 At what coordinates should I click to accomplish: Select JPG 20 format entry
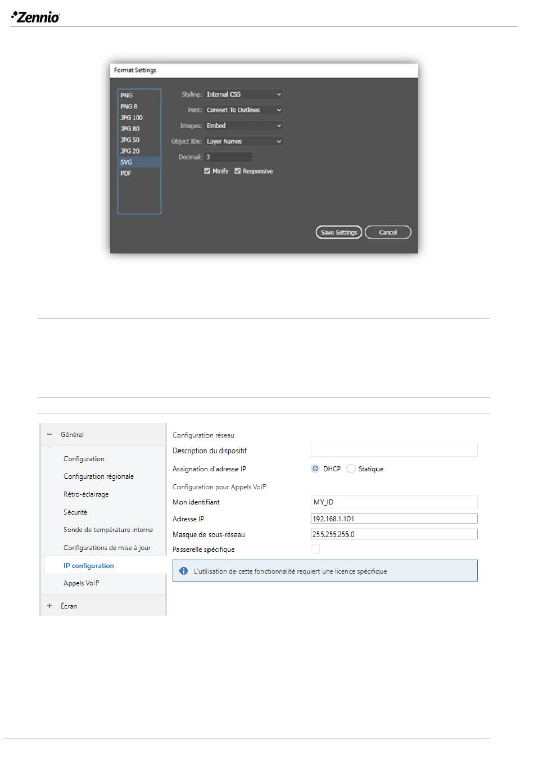point(139,151)
